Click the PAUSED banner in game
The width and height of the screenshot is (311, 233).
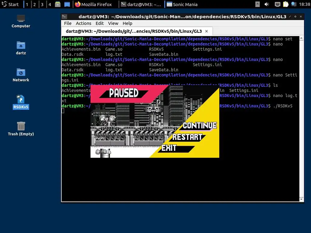pos(124,93)
